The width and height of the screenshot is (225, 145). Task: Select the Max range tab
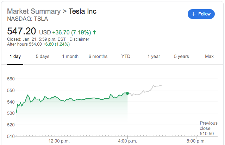coord(209,57)
